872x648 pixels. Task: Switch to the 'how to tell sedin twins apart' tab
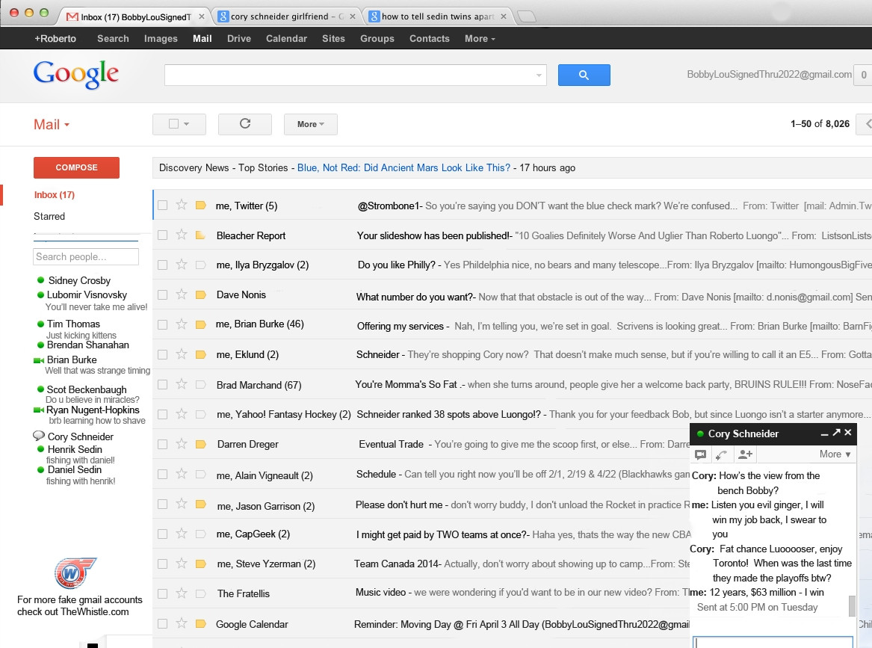click(x=438, y=16)
